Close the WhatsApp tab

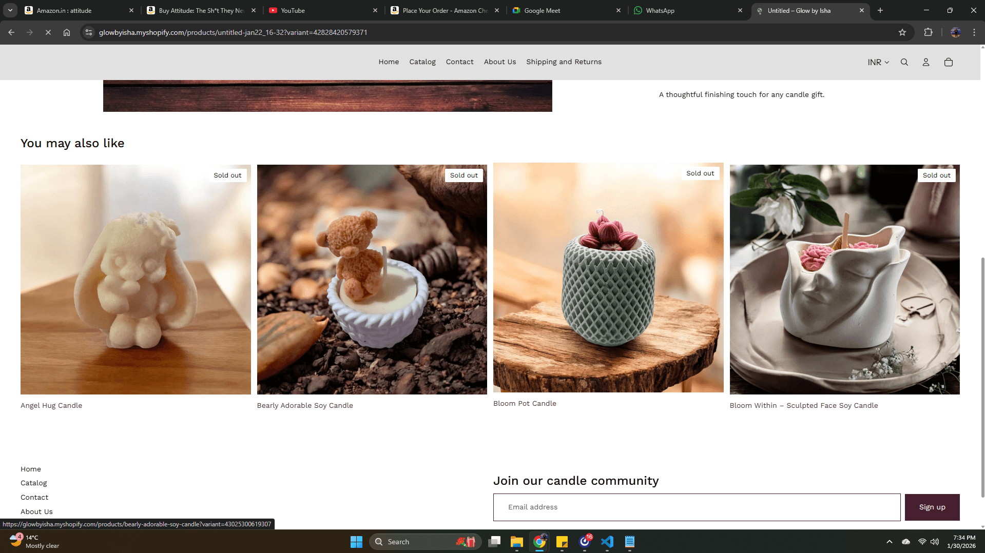pyautogui.click(x=740, y=10)
